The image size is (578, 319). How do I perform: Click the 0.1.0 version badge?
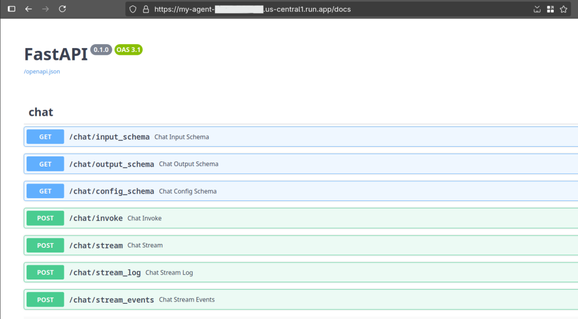[x=101, y=50]
